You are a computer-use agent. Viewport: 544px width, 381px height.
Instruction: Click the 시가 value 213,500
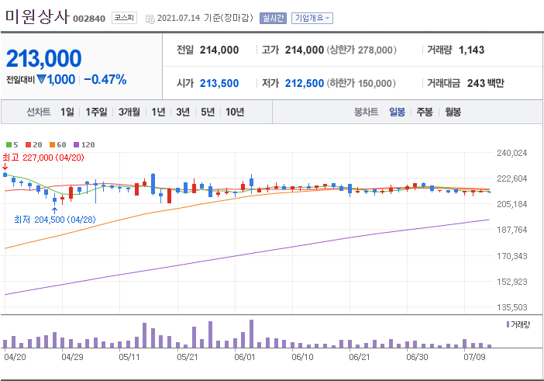pyautogui.click(x=219, y=83)
